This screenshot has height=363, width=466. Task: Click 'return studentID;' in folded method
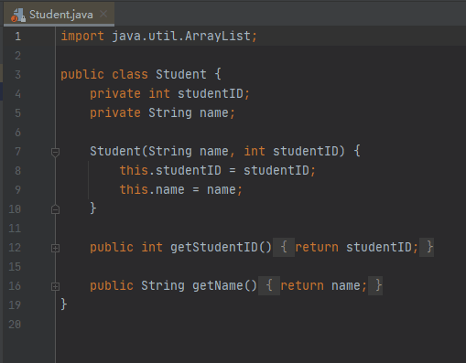356,248
